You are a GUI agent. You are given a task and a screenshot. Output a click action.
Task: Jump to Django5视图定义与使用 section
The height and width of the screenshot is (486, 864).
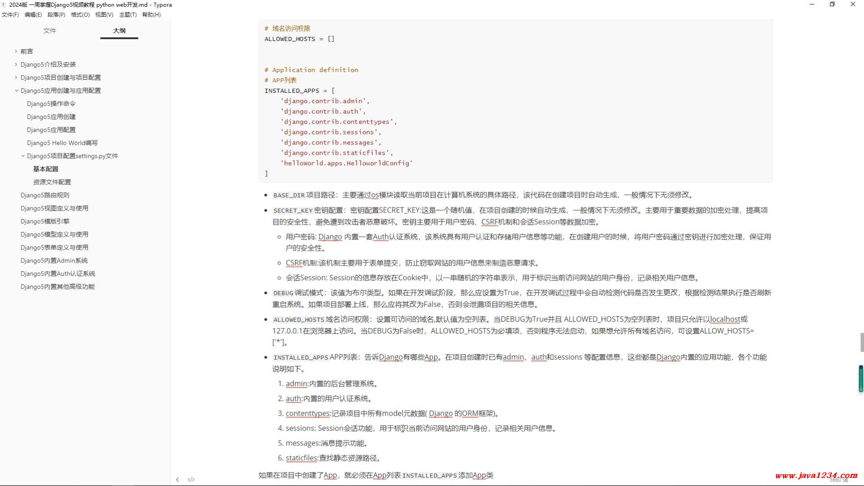[54, 208]
